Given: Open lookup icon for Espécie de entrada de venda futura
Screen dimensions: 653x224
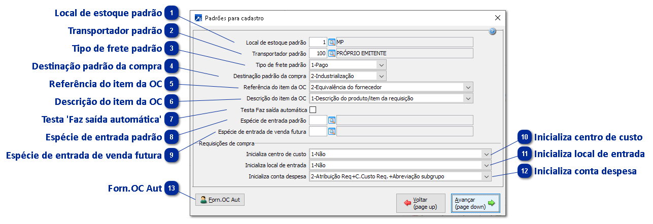Looking at the screenshot, I should pyautogui.click(x=332, y=131).
